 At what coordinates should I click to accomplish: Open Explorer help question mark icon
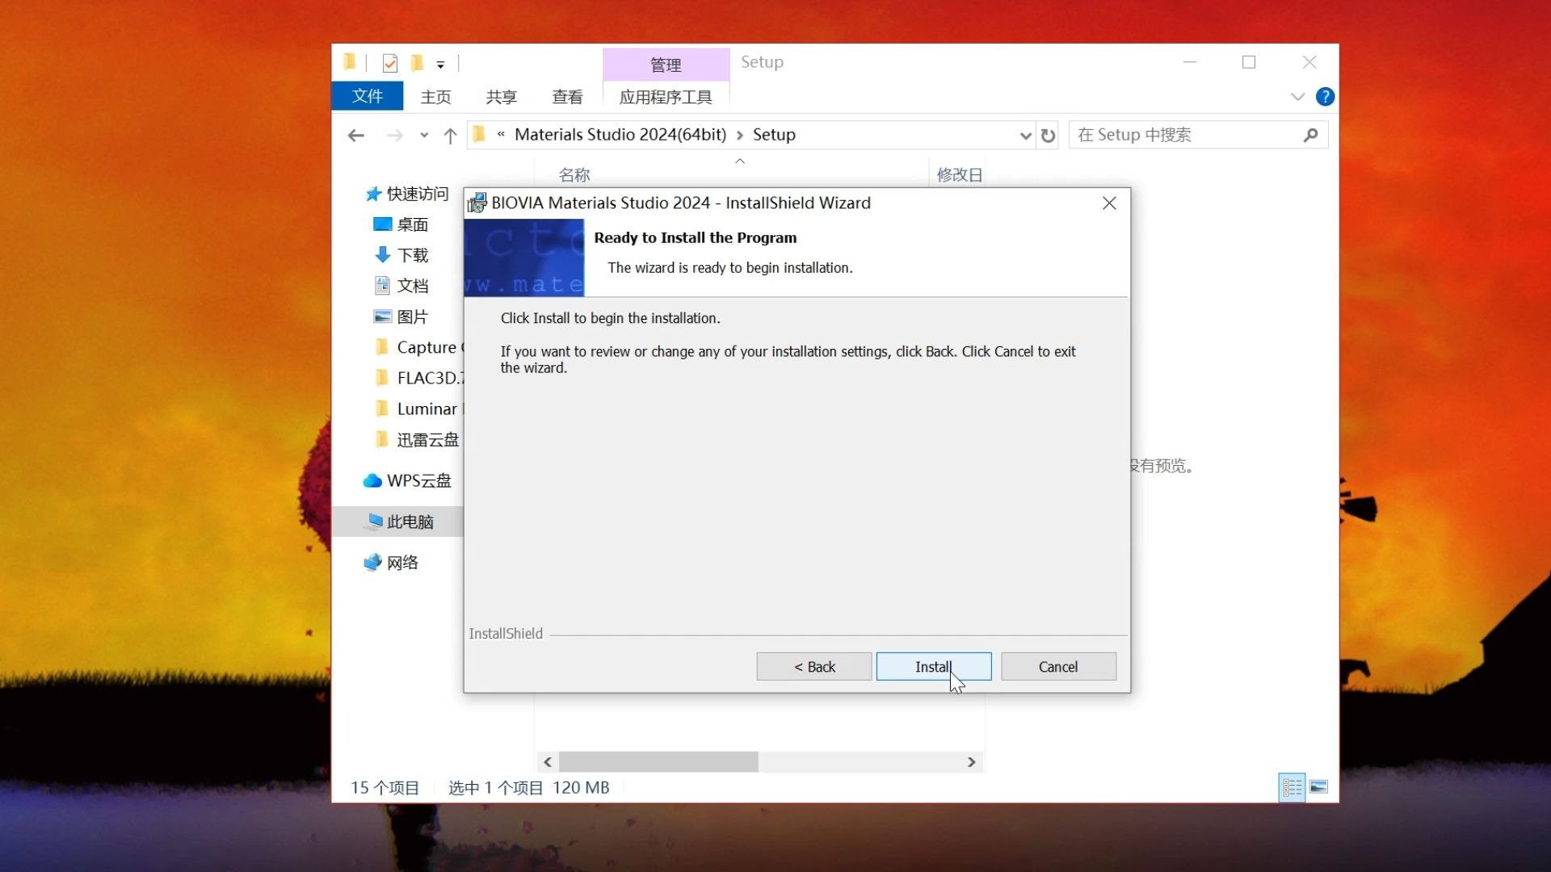[1325, 97]
